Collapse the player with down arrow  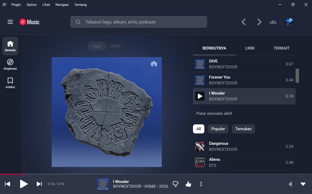pyautogui.click(x=303, y=184)
